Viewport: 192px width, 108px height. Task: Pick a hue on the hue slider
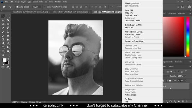tap(188, 37)
